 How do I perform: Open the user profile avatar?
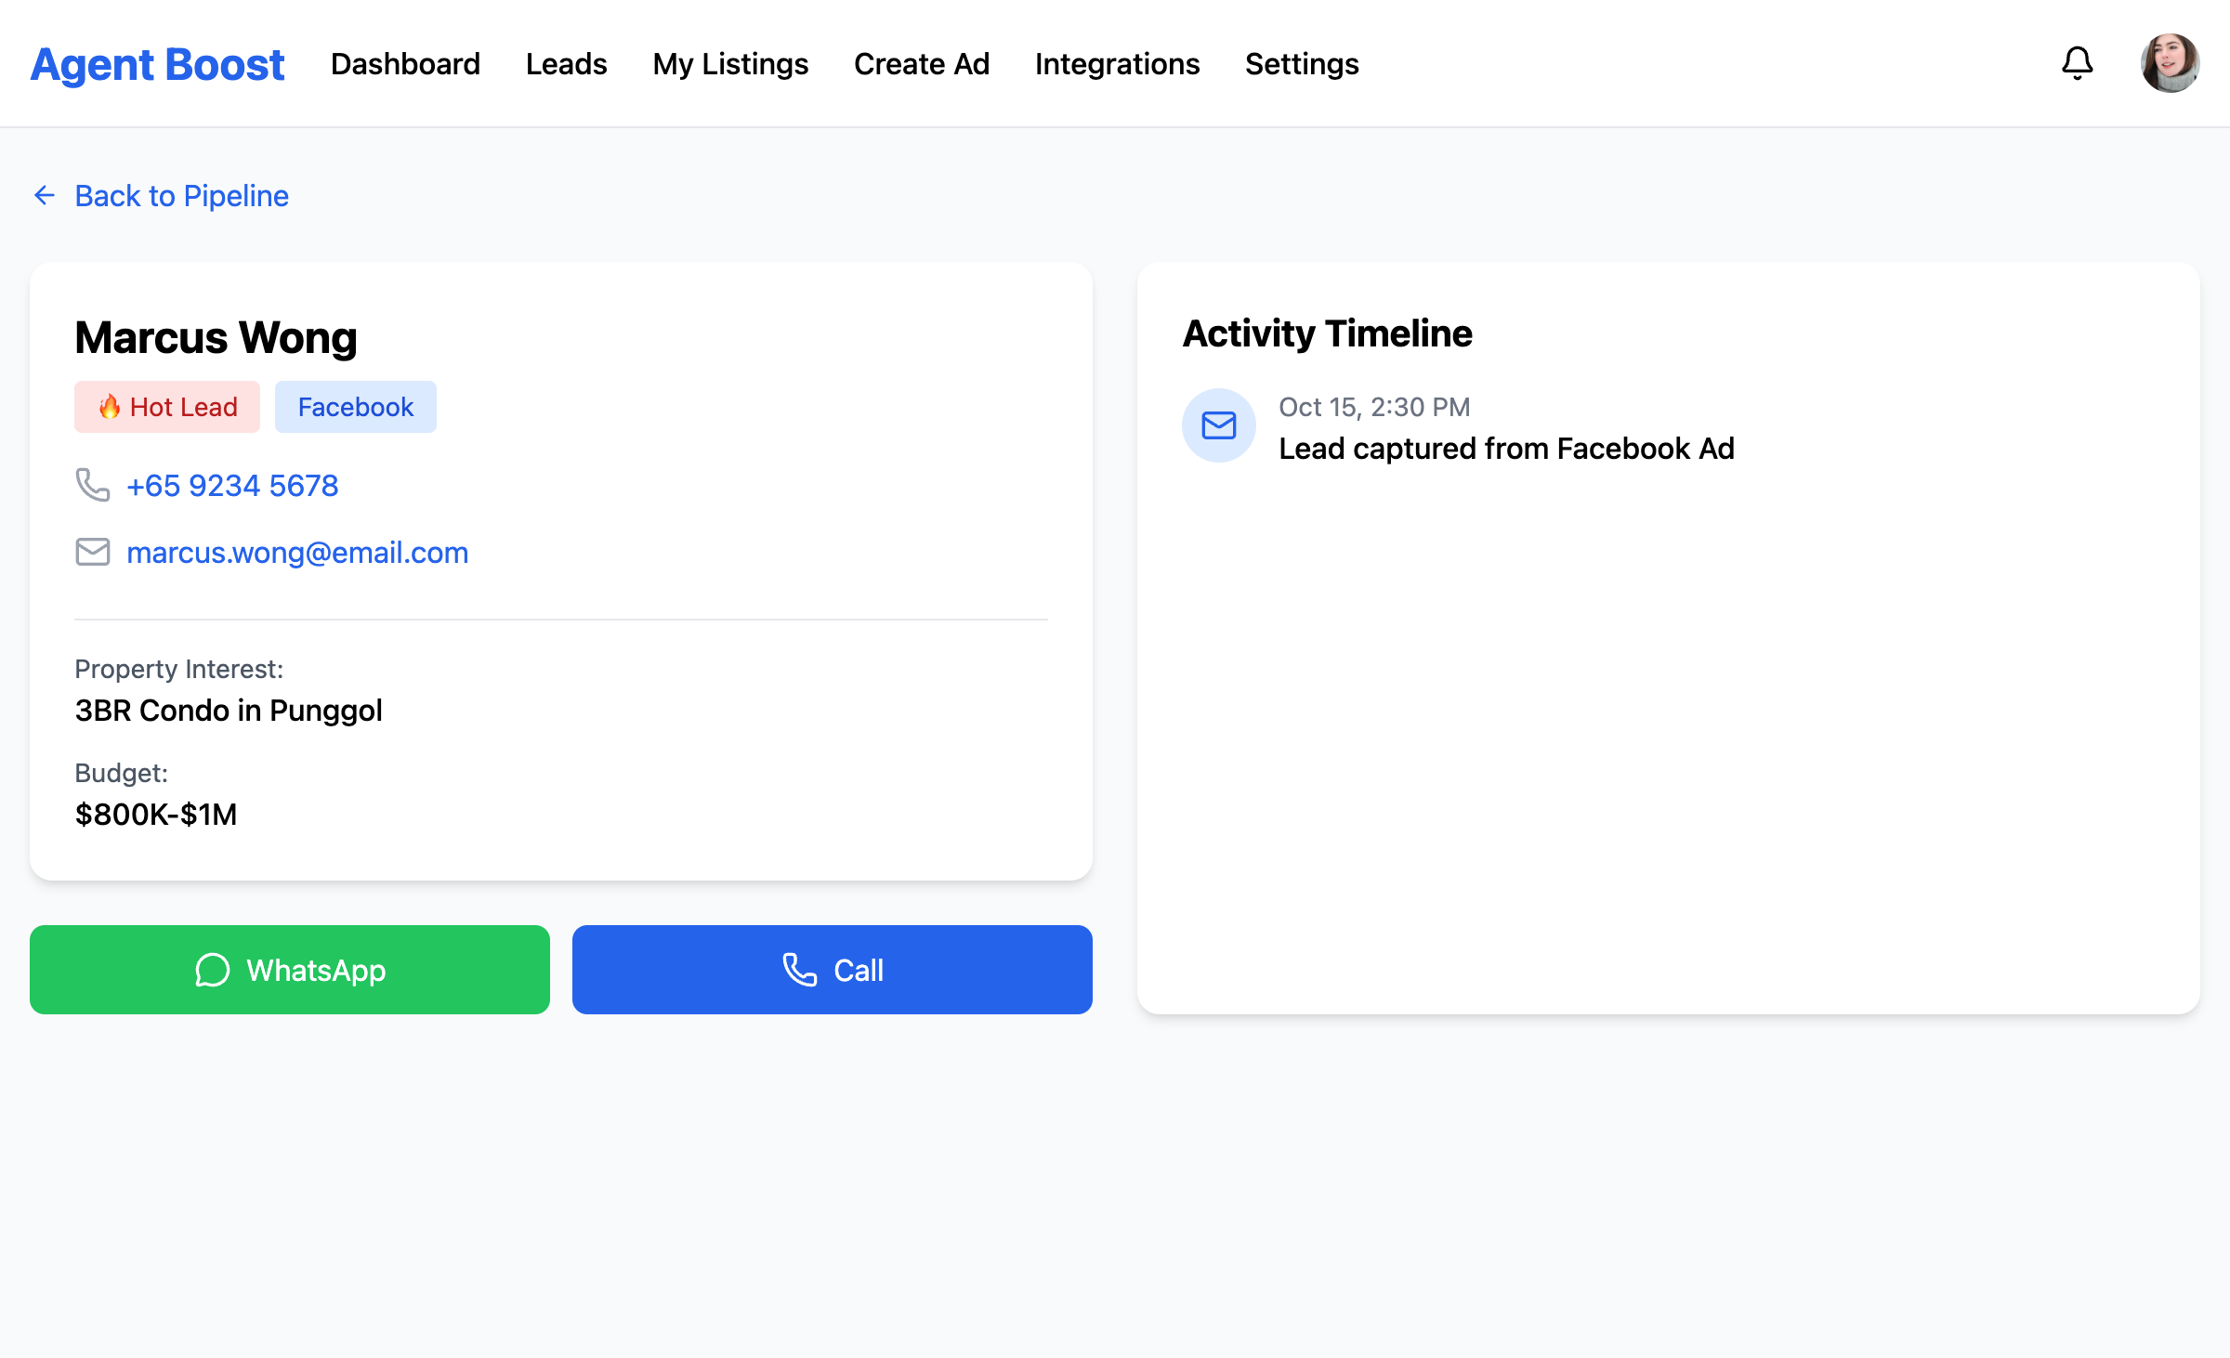pyautogui.click(x=2170, y=63)
